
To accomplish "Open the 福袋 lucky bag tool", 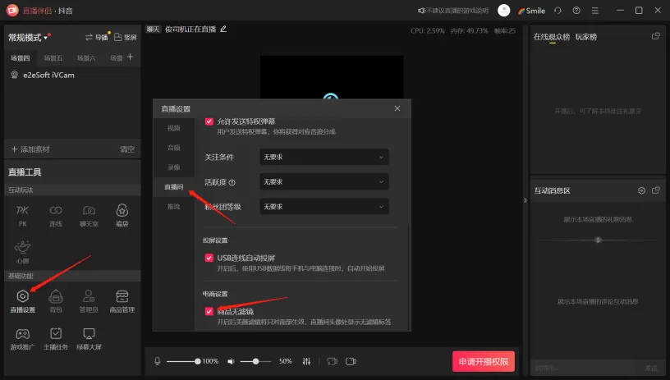I will coord(122,215).
